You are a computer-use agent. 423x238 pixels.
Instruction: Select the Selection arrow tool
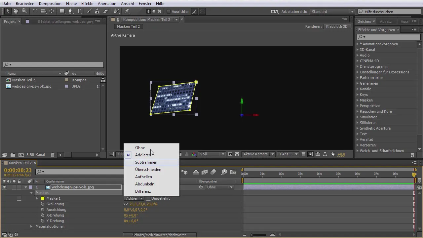coord(8,11)
